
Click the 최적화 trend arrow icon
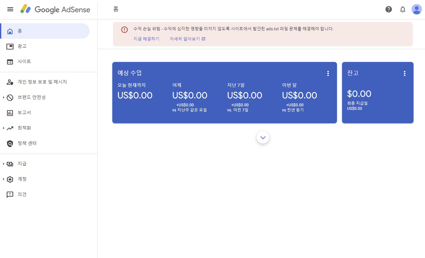10,128
